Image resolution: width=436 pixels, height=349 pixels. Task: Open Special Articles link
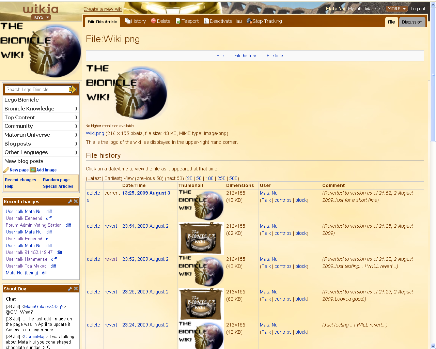(x=58, y=186)
